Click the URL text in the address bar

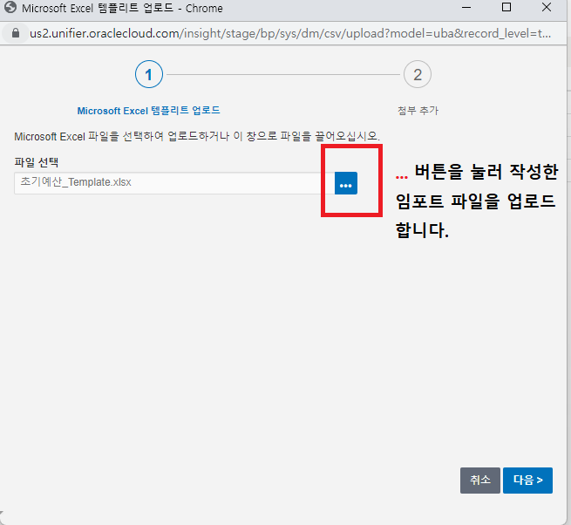pos(288,32)
